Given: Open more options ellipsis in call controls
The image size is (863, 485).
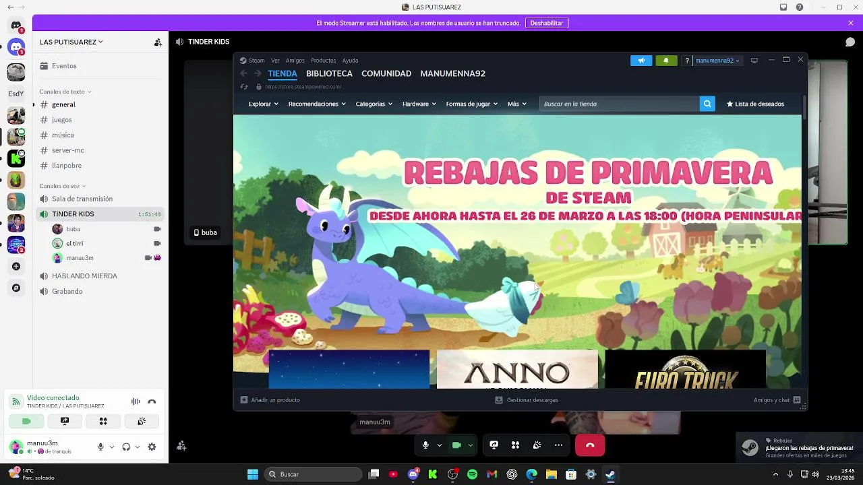Looking at the screenshot, I should click(x=558, y=445).
